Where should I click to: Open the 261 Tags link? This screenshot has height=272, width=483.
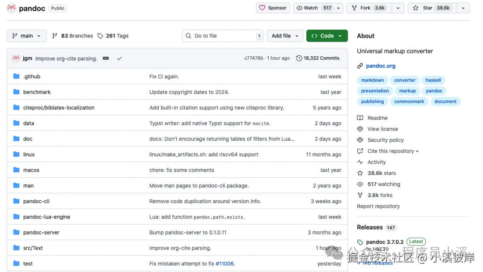tap(113, 36)
